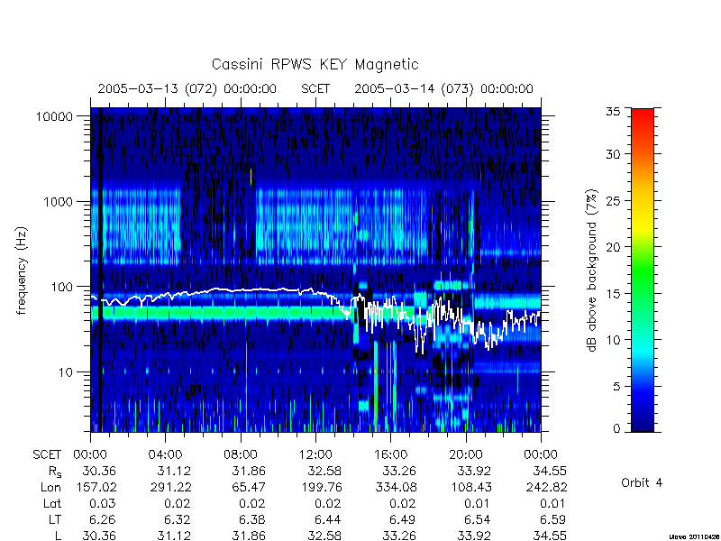
Task: Click Lon value 334.08
Action: (x=398, y=487)
